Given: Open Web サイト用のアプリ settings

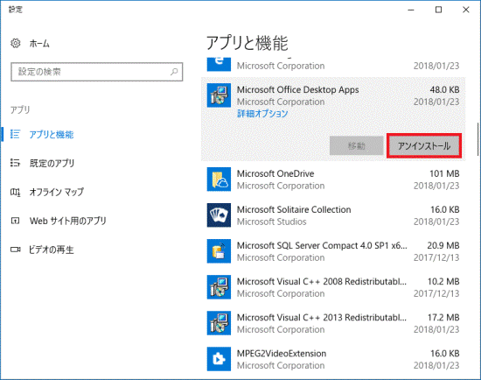Looking at the screenshot, I should click(x=68, y=221).
